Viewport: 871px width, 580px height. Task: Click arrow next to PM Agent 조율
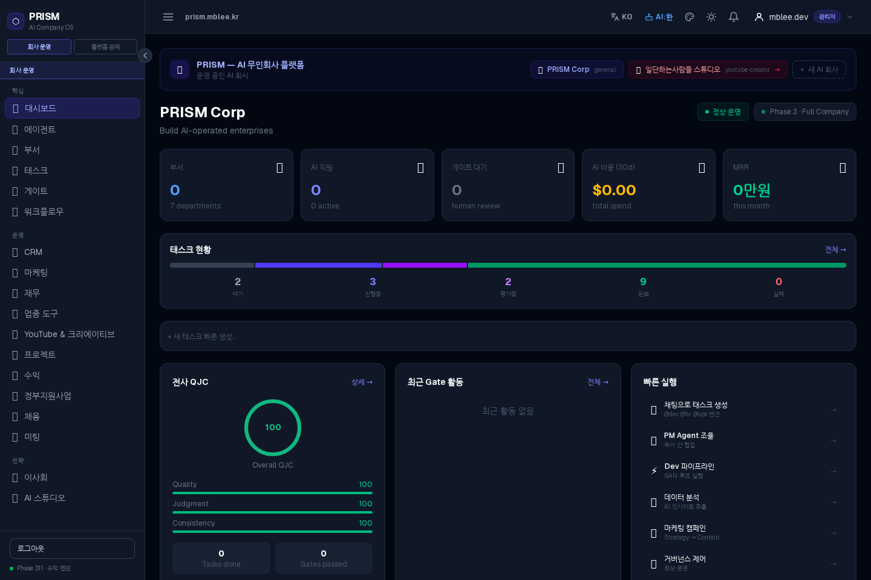(833, 440)
